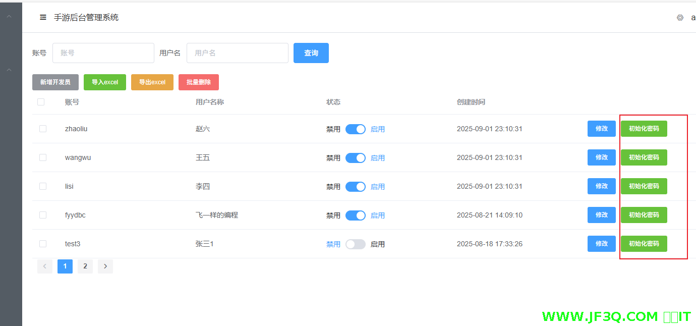Select the checkbox for wangwu row

(43, 157)
